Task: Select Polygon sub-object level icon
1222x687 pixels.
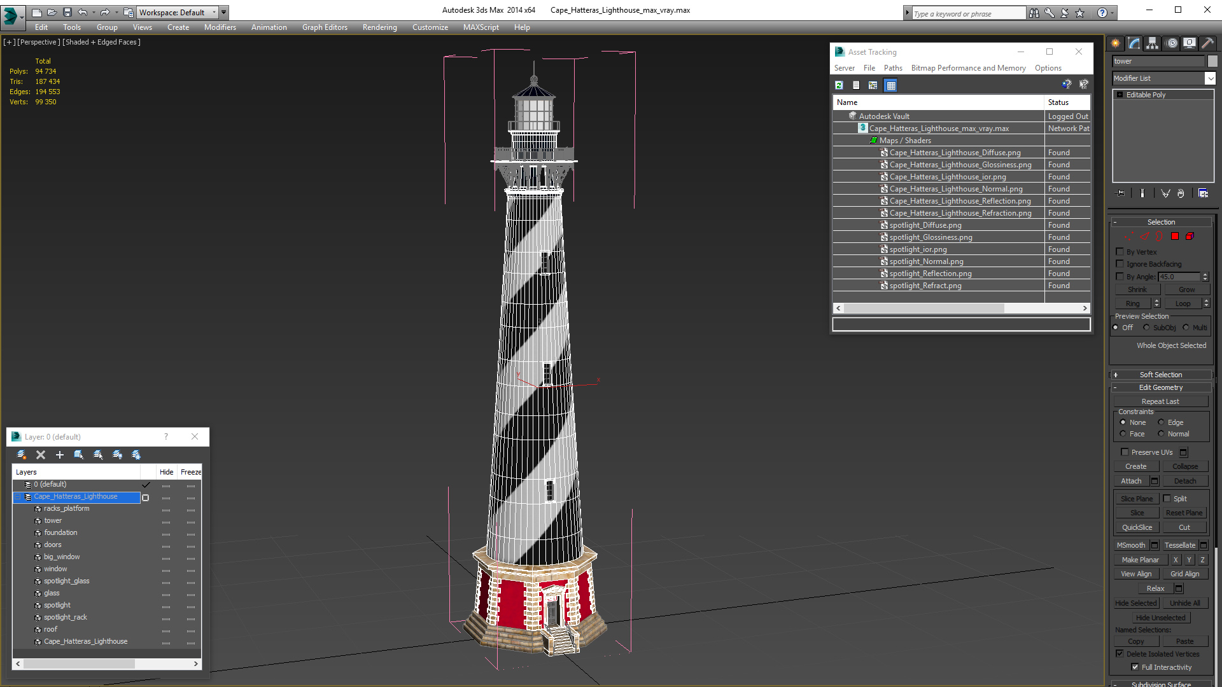Action: click(1175, 237)
